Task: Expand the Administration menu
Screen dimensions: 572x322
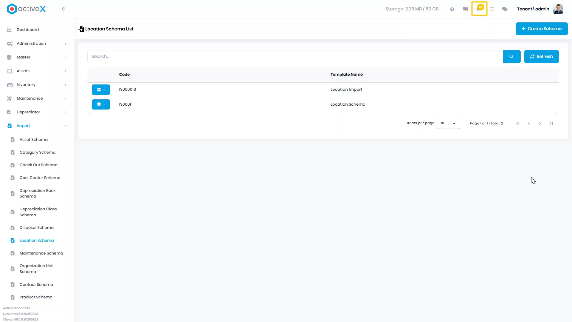Action: [x=37, y=44]
